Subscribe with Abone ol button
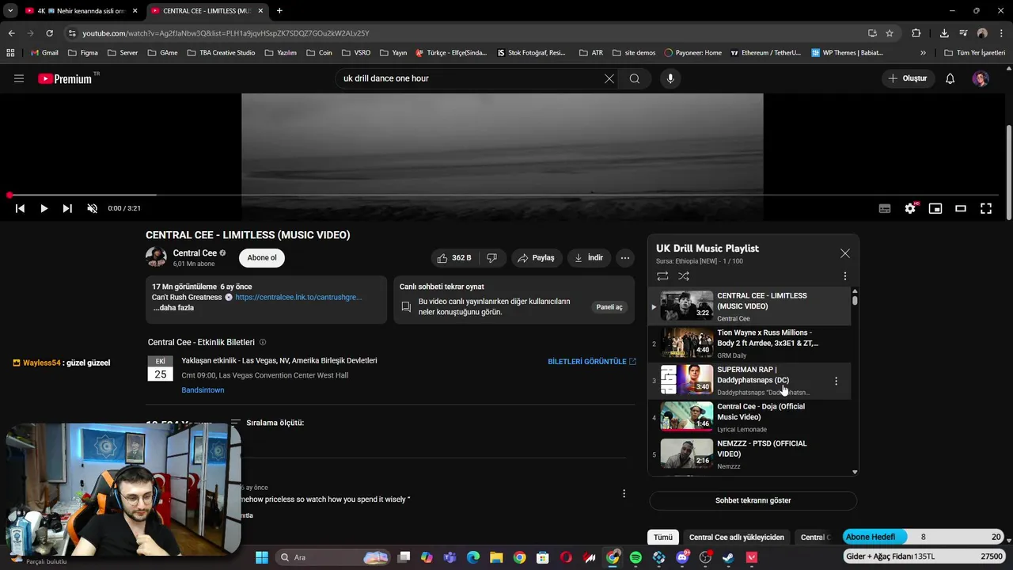Screen dimensions: 1013x570 [x=262, y=257]
